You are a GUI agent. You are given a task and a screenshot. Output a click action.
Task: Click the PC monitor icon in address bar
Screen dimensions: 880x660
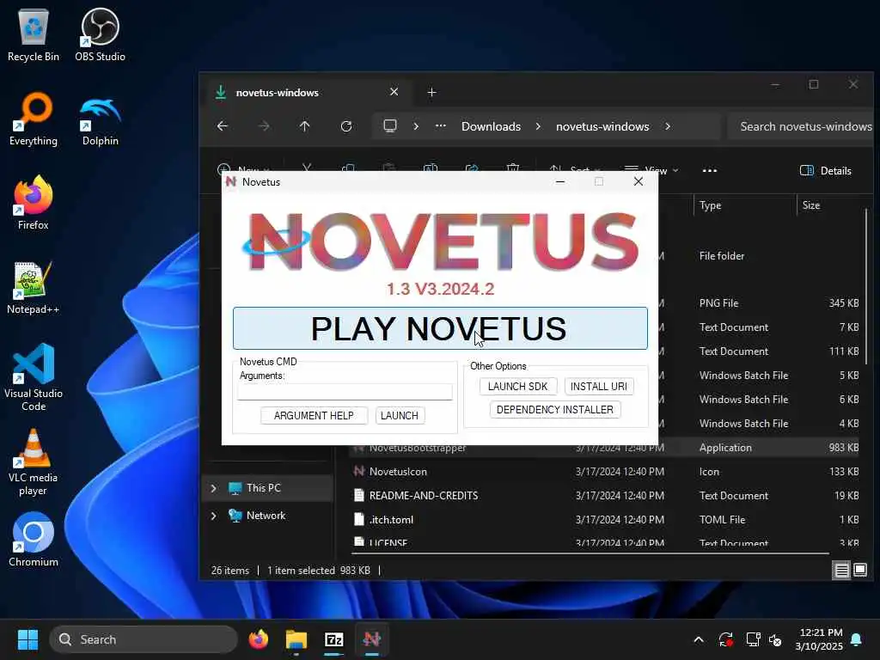(389, 125)
